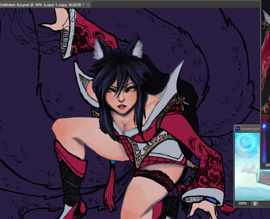270x219 pixels.
Task: Click the status bar icon beside 100% zoom
Action: point(255,204)
